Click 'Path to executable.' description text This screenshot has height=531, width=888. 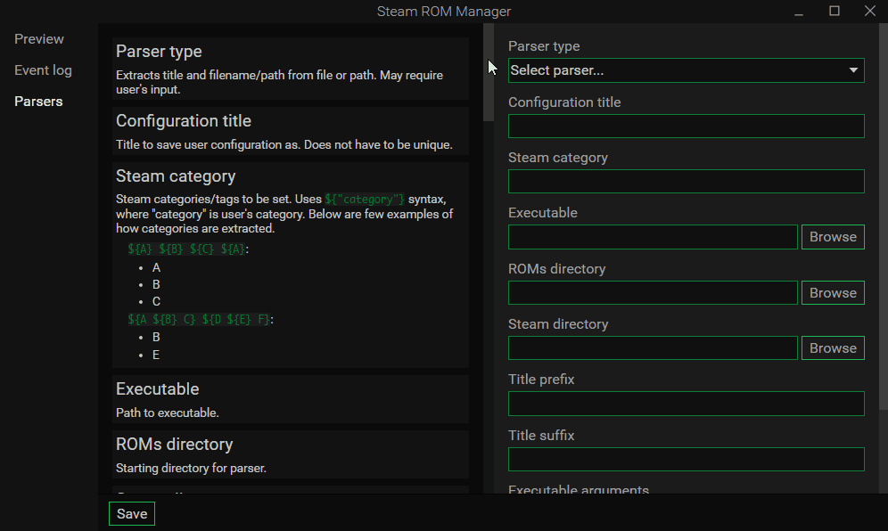pos(167,413)
